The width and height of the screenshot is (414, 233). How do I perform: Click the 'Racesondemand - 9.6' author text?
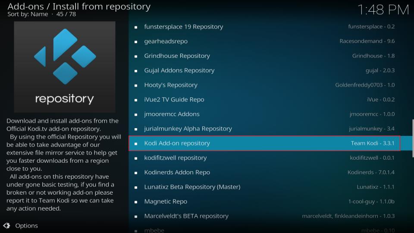pos(367,41)
